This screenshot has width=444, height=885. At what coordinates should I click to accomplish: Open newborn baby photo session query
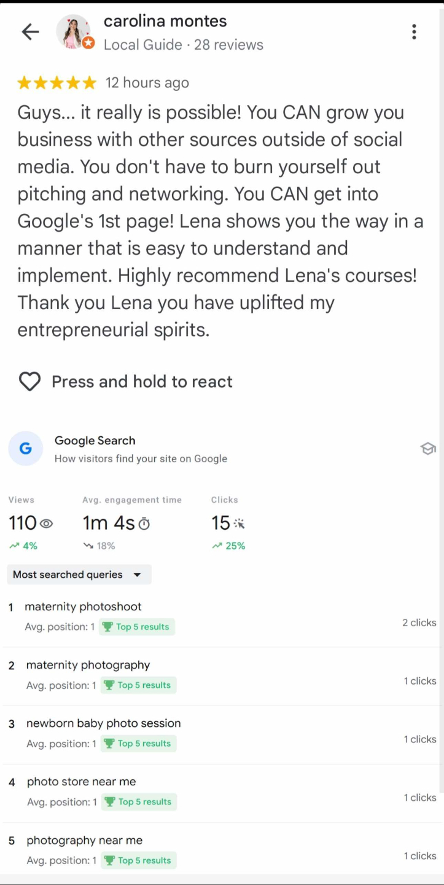tap(103, 723)
